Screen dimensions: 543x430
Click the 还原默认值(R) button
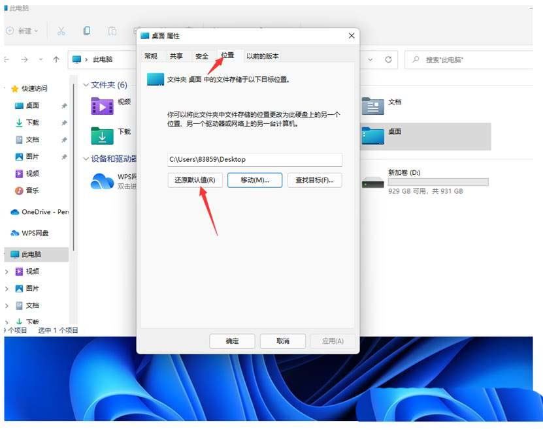195,180
